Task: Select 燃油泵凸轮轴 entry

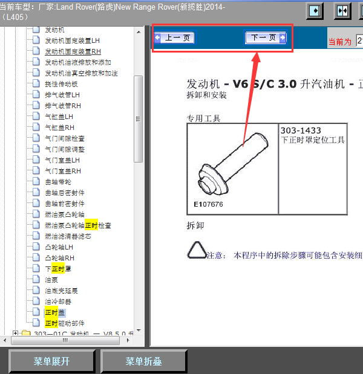Action: click(65, 214)
